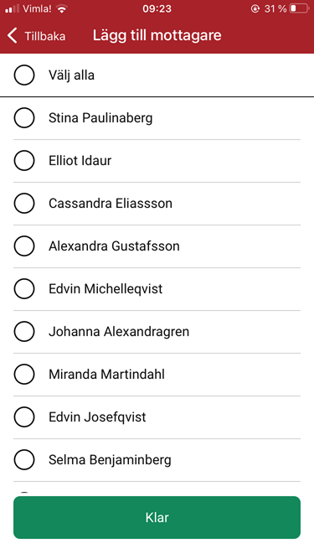
Task: Tap the back chevron arrow icon
Action: click(x=12, y=36)
